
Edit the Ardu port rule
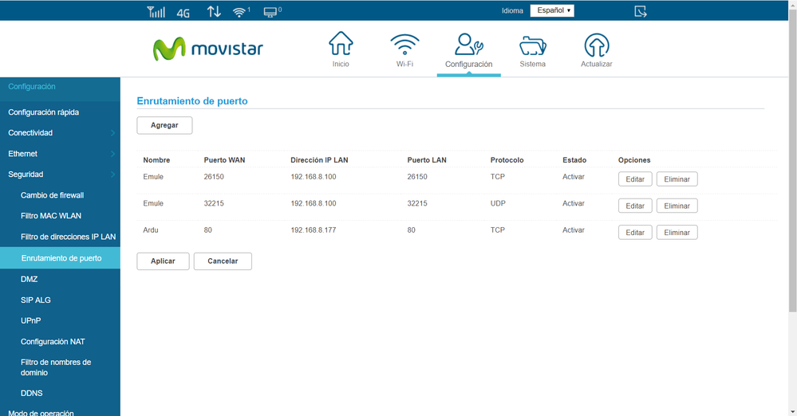[x=635, y=233]
